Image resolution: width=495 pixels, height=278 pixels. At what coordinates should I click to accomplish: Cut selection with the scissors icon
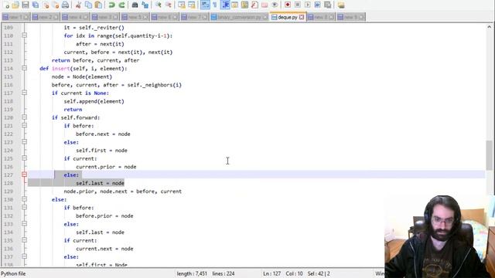coord(78,5)
